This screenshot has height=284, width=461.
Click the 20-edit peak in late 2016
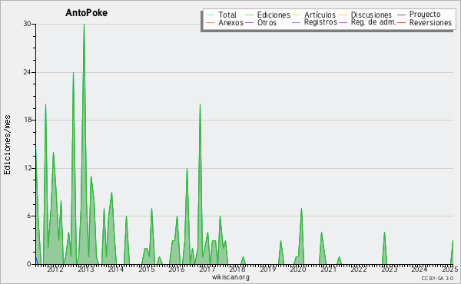[x=200, y=104]
